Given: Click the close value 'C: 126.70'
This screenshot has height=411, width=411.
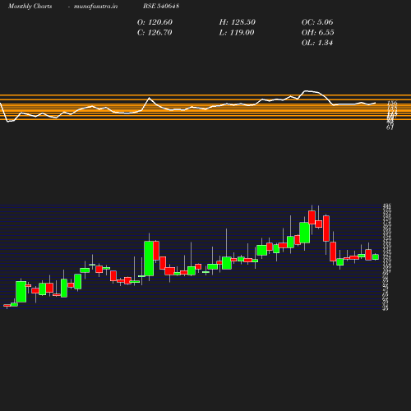Looking at the screenshot, I should pos(155,33).
